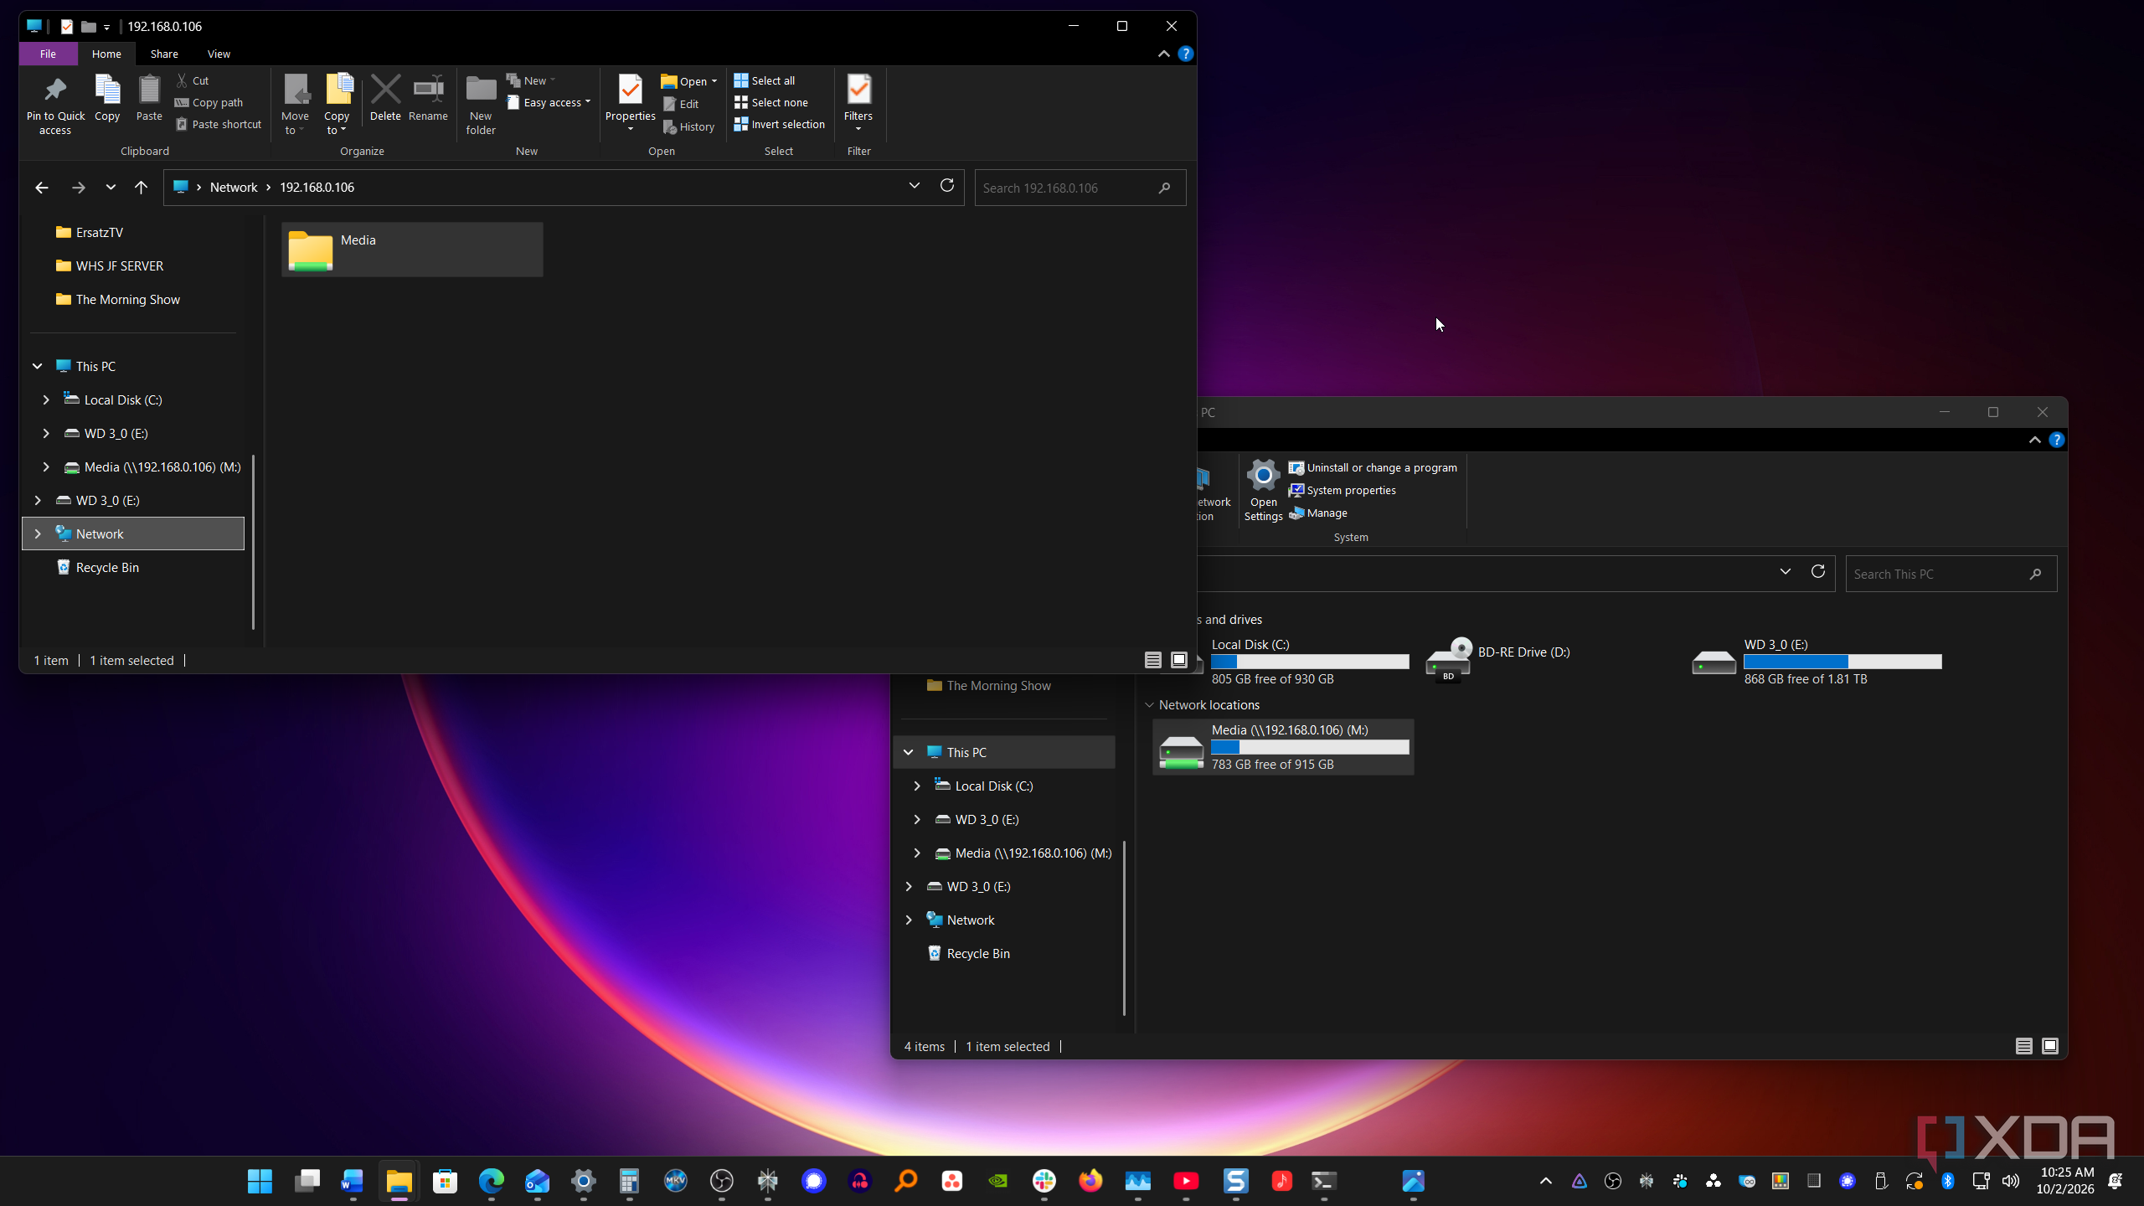The height and width of the screenshot is (1206, 2144).
Task: Launch OBS Studio from taskbar
Action: click(x=721, y=1181)
